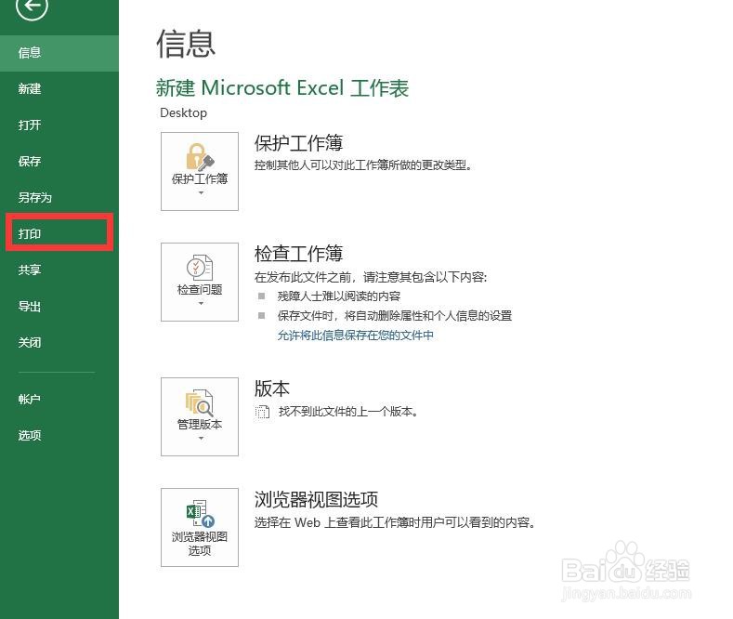Open the 导出 export page
The width and height of the screenshot is (733, 619).
(59, 306)
